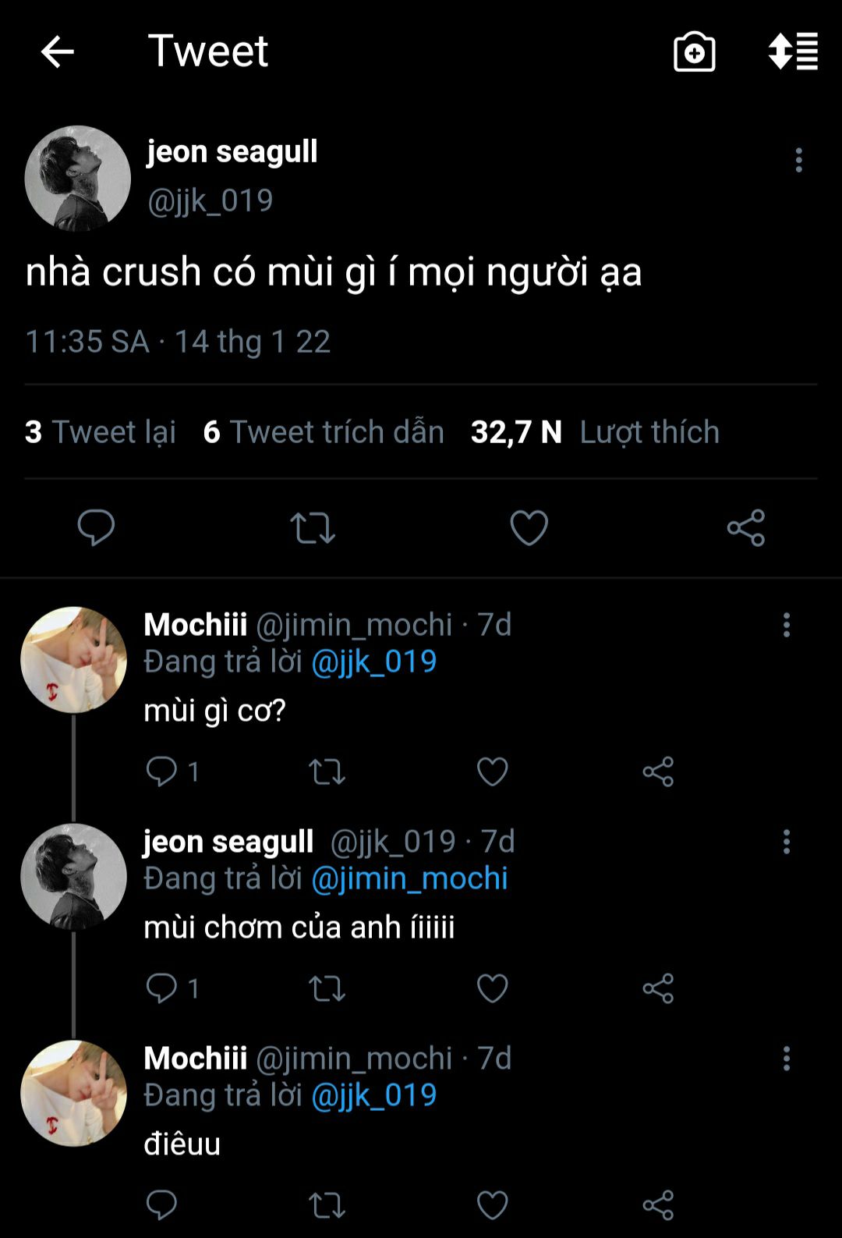This screenshot has width=842, height=1238.
Task: Open the main tweet's three-dot options menu
Action: click(x=798, y=160)
